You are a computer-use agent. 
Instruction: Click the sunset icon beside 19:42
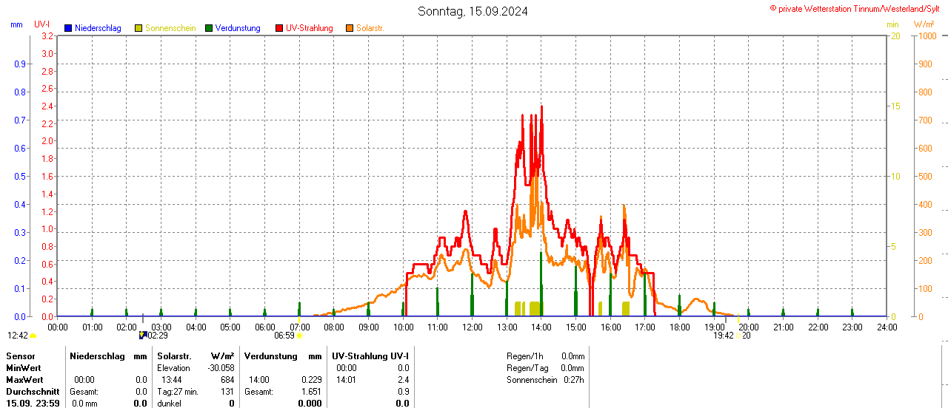click(x=738, y=336)
